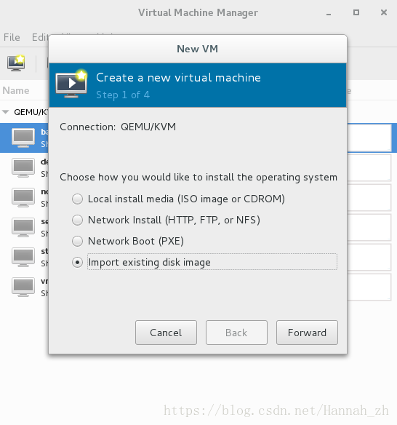
Task: Select the VM monitor icon starting with 'st'
Action: point(23,257)
